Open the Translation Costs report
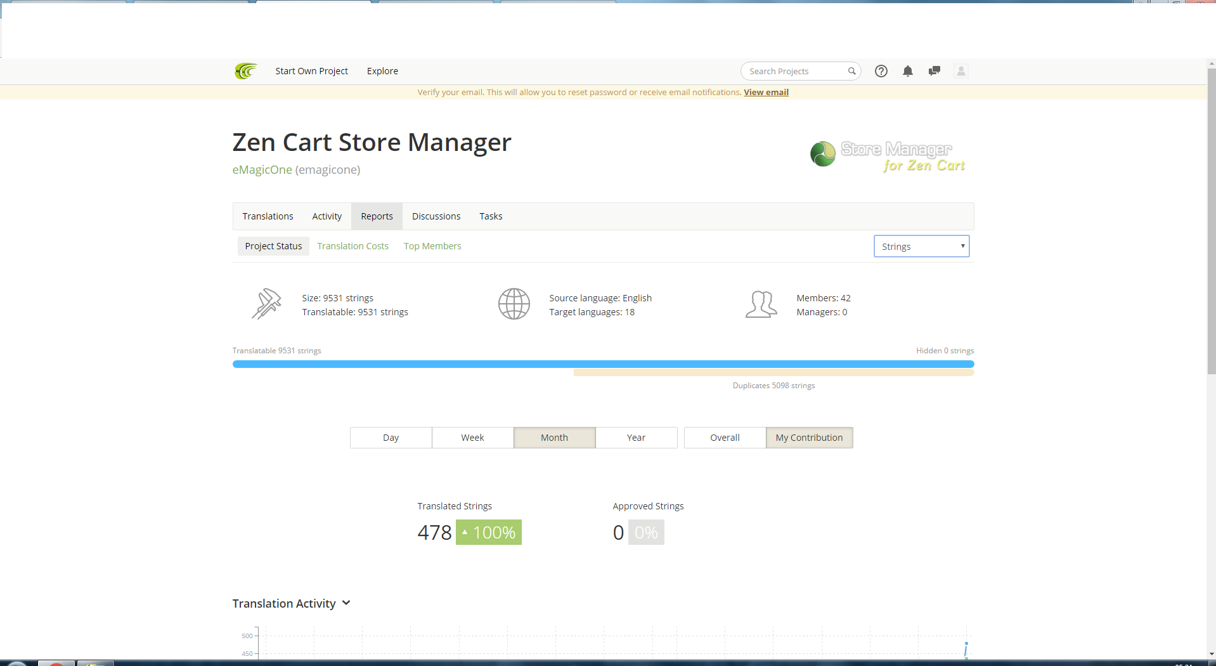The width and height of the screenshot is (1216, 666). pos(353,246)
